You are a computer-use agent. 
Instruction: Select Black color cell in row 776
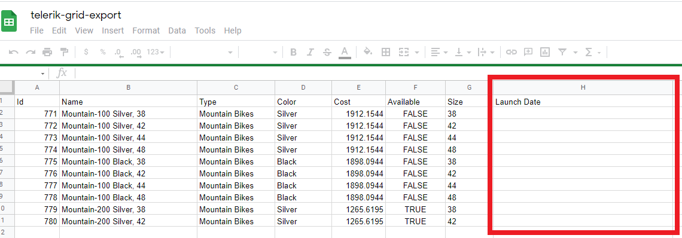tap(303, 173)
